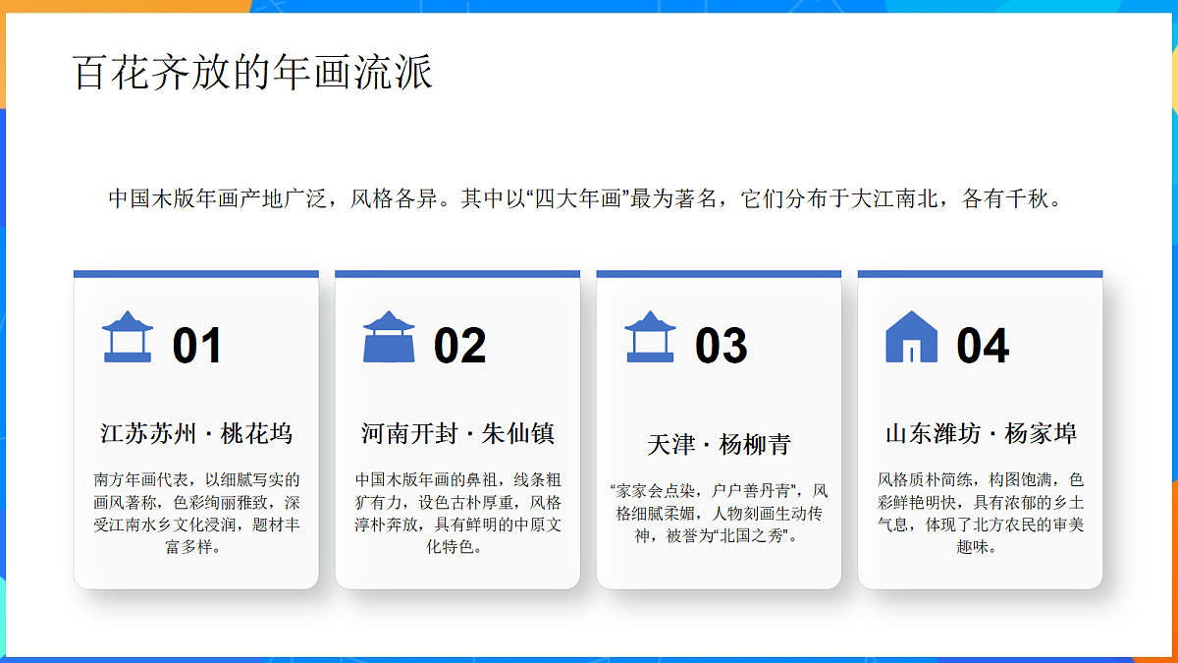Click the large number 02
1178x663 pixels.
point(459,346)
